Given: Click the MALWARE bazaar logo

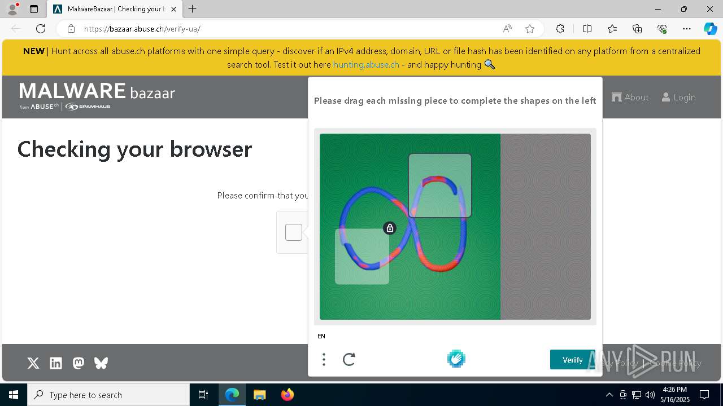Looking at the screenshot, I should pos(97,96).
